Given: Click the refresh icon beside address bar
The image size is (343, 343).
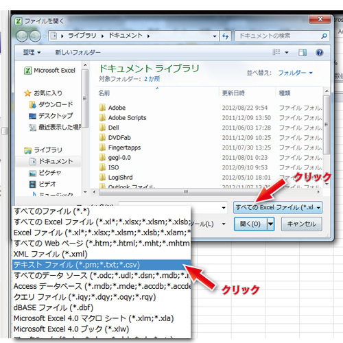Looking at the screenshot, I should coord(226,36).
